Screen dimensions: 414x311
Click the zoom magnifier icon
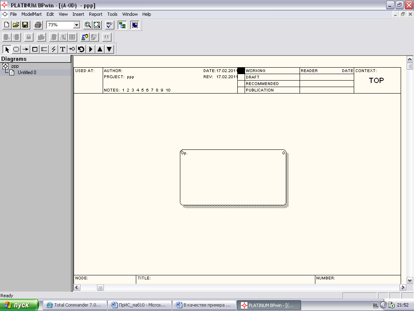coord(88,25)
